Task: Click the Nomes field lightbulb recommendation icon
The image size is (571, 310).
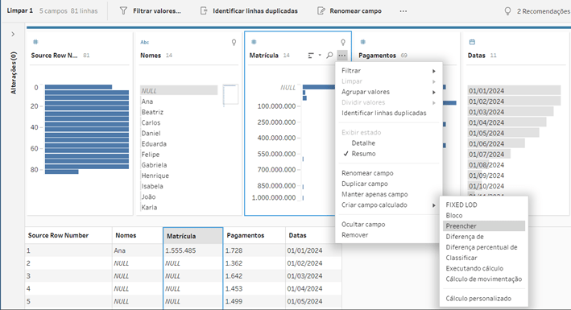Action: click(234, 42)
